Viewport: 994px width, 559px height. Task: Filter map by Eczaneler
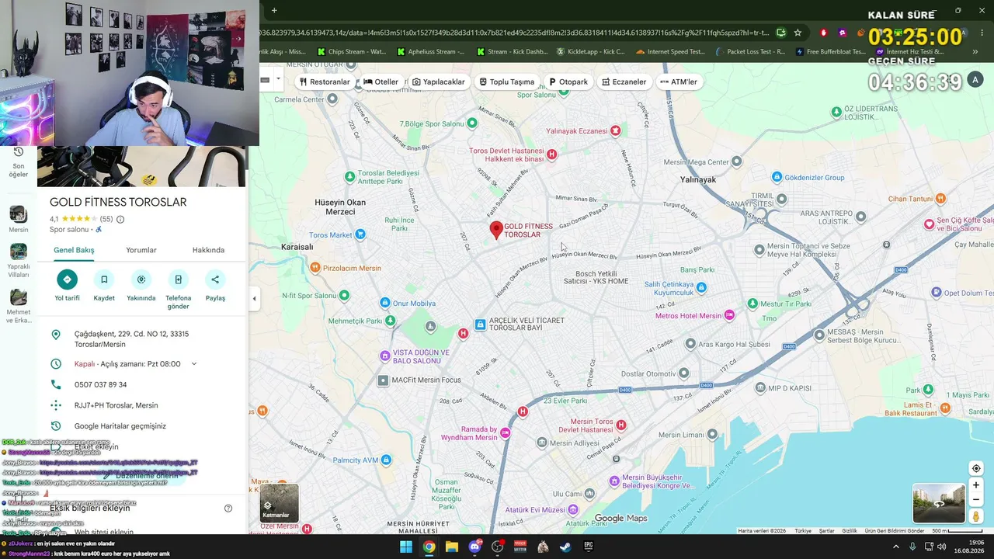tap(624, 82)
